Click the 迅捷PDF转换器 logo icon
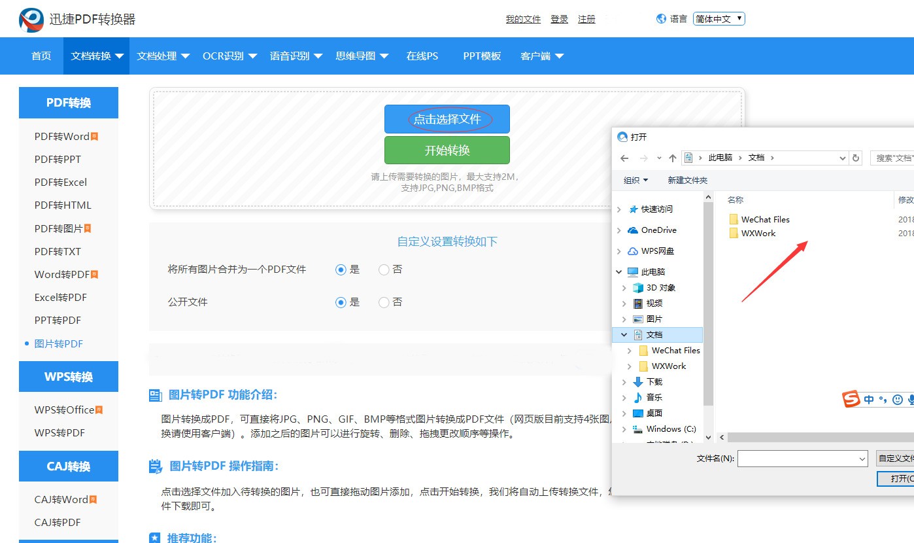The image size is (914, 543). (31, 20)
